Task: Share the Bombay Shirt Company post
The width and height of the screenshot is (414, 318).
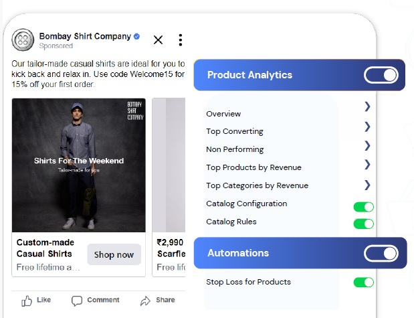Action: [158, 301]
